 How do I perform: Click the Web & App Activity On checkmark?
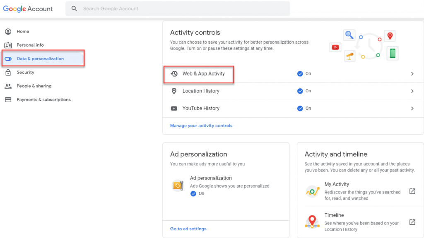point(300,74)
